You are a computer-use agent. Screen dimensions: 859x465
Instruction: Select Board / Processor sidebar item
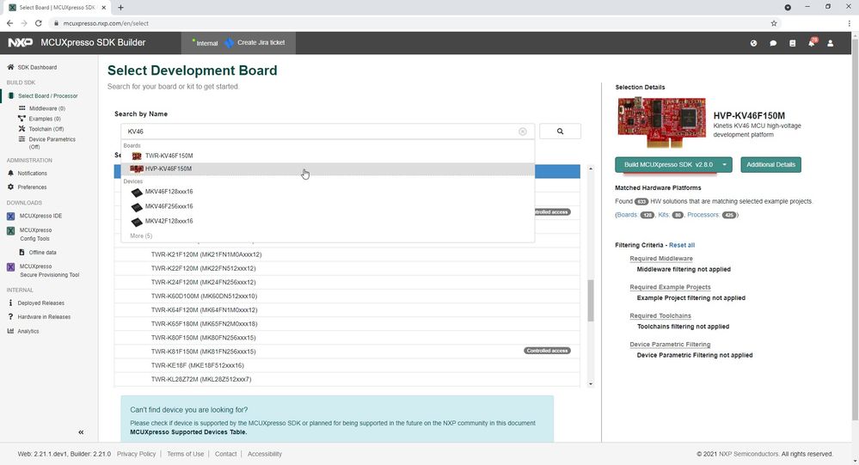[47, 96]
